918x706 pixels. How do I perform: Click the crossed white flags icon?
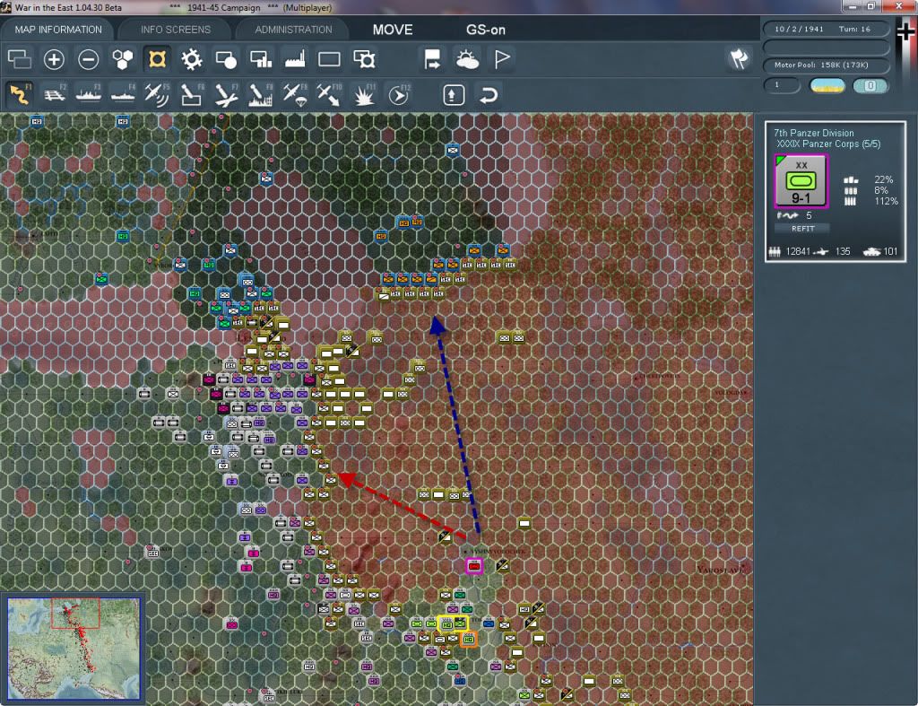(x=739, y=59)
